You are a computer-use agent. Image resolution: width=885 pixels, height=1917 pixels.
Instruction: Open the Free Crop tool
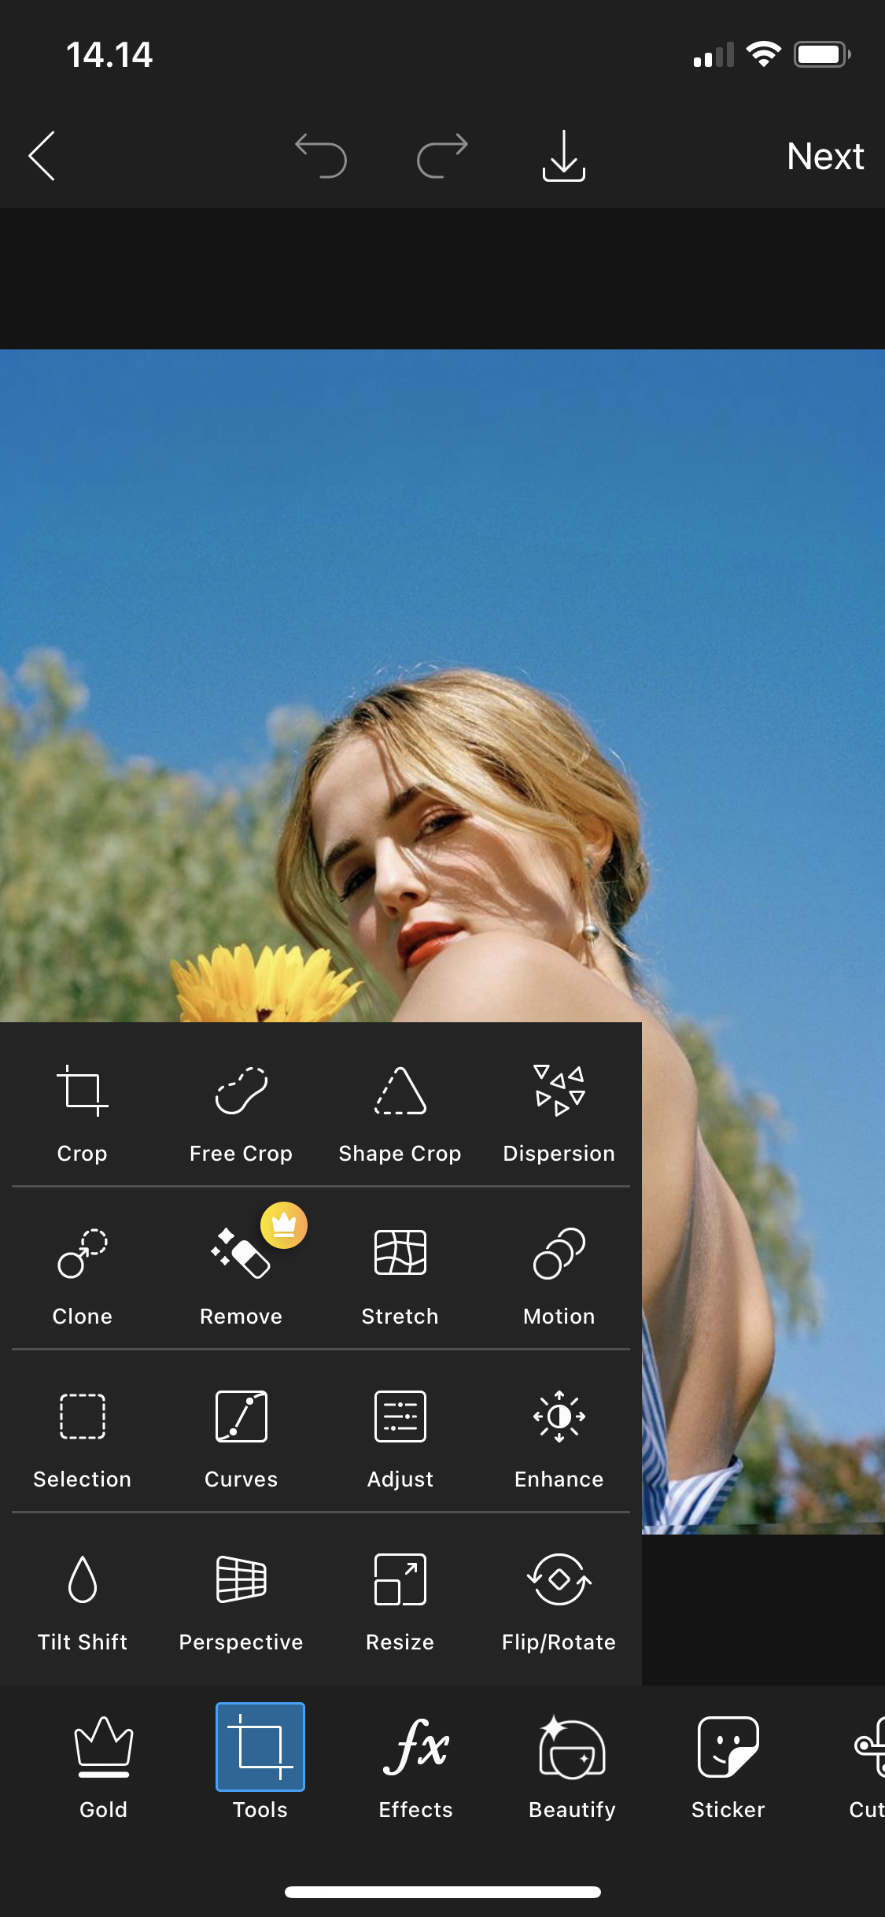click(241, 1113)
